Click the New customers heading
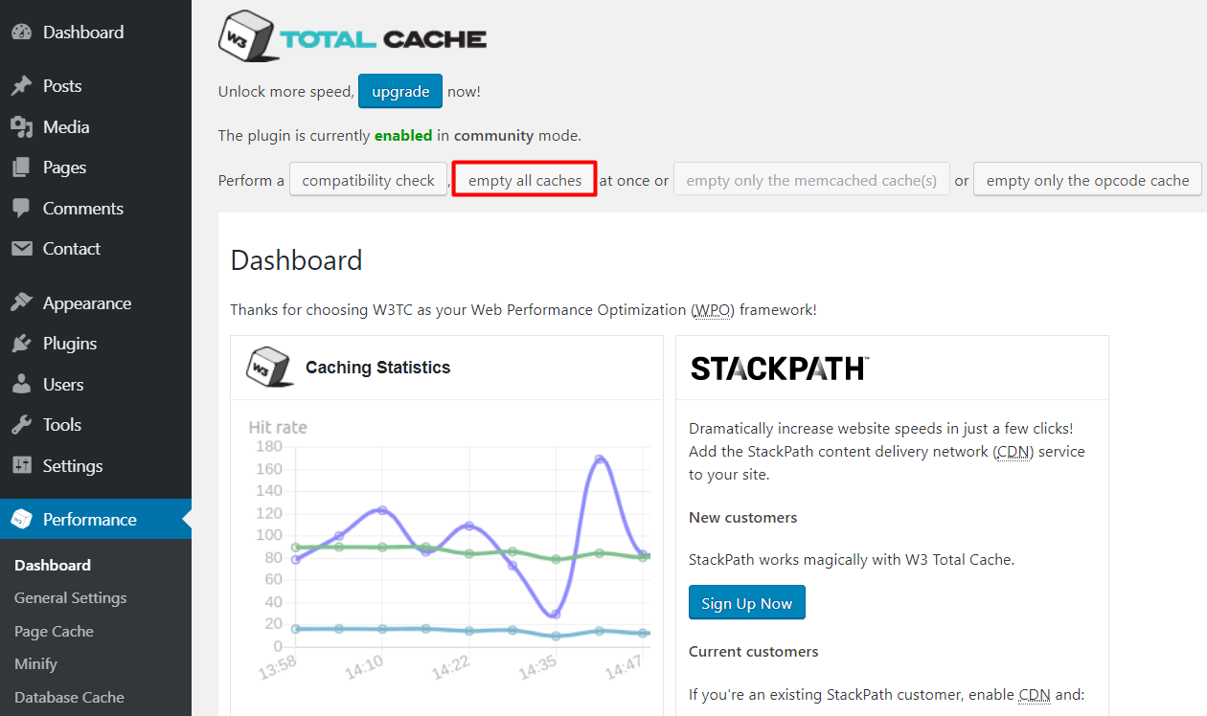This screenshot has width=1207, height=716. click(742, 518)
